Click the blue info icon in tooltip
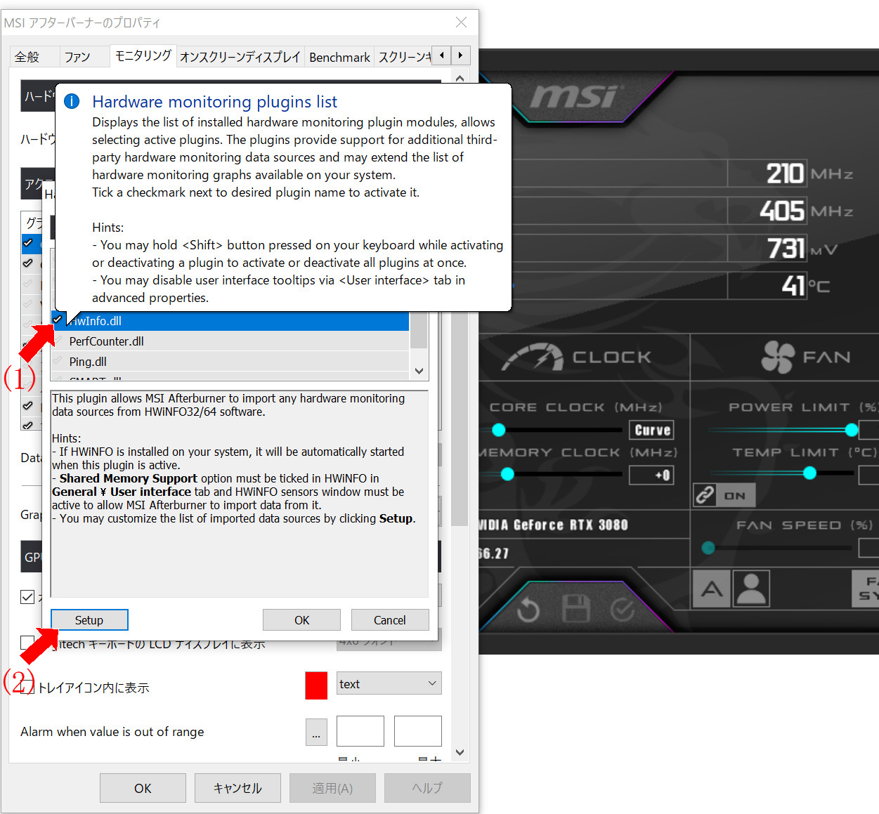Screen dimensions: 879x814 point(72,102)
